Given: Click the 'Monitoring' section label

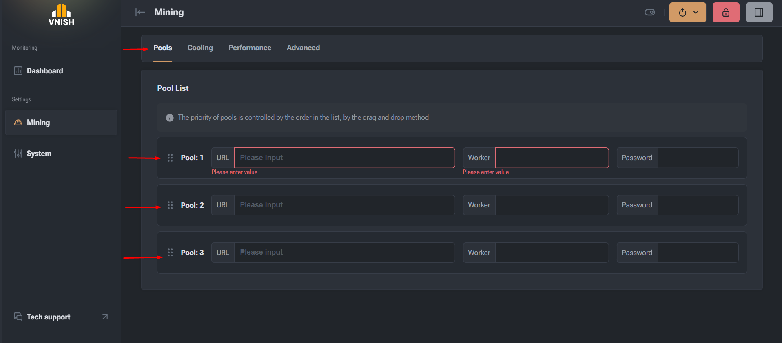Looking at the screenshot, I should click(24, 48).
